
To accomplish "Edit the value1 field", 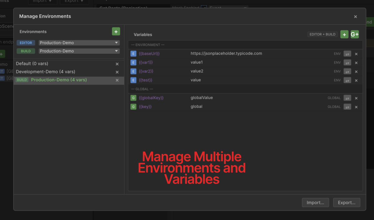I will tap(197, 62).
